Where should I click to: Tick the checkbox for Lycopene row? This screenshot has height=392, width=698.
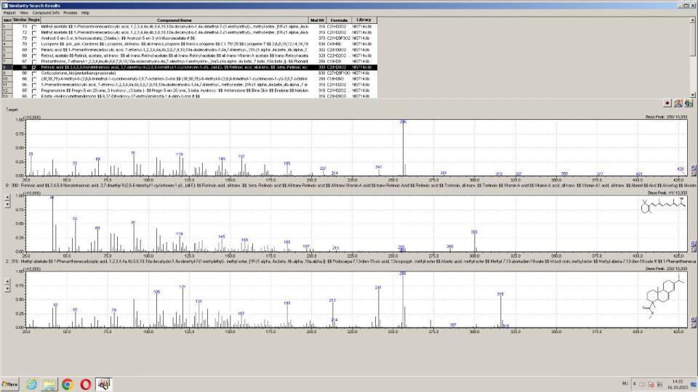coord(33,44)
